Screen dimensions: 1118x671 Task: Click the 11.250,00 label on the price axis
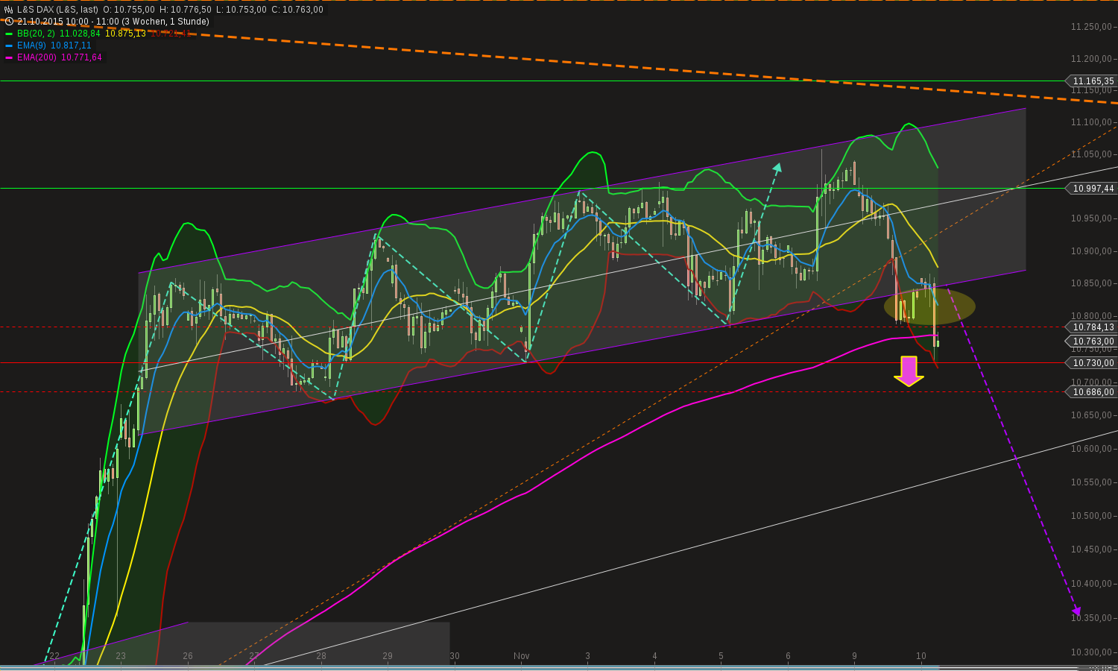[1091, 27]
